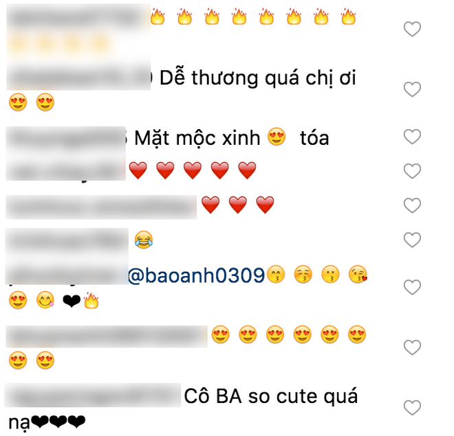Screen dimensions: 454x436
Task: Like the comment full of fire emojis
Action: tap(412, 30)
